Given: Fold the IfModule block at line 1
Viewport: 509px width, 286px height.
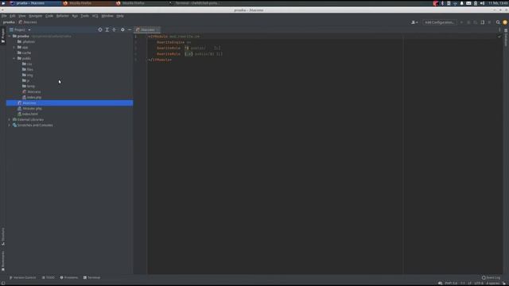Looking at the screenshot, I should (x=149, y=37).
